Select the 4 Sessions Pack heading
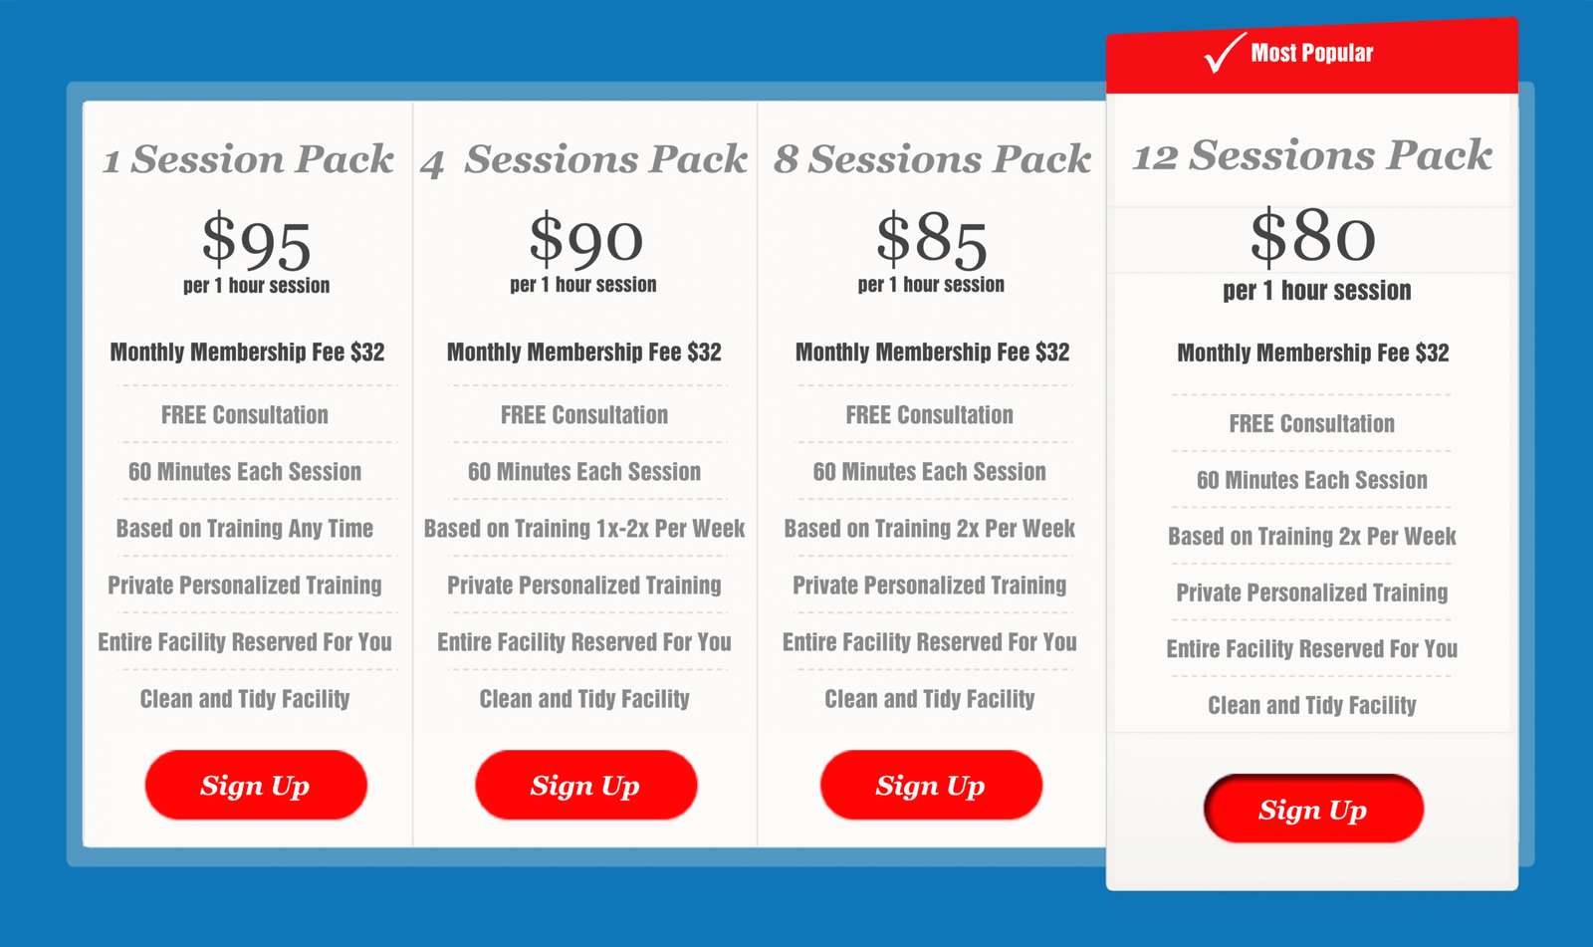 [x=584, y=159]
